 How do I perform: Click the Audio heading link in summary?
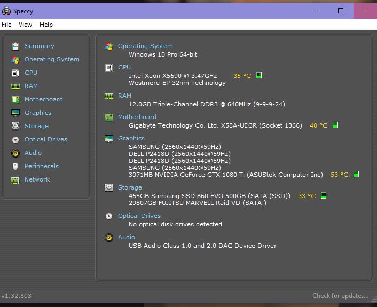pos(127,237)
